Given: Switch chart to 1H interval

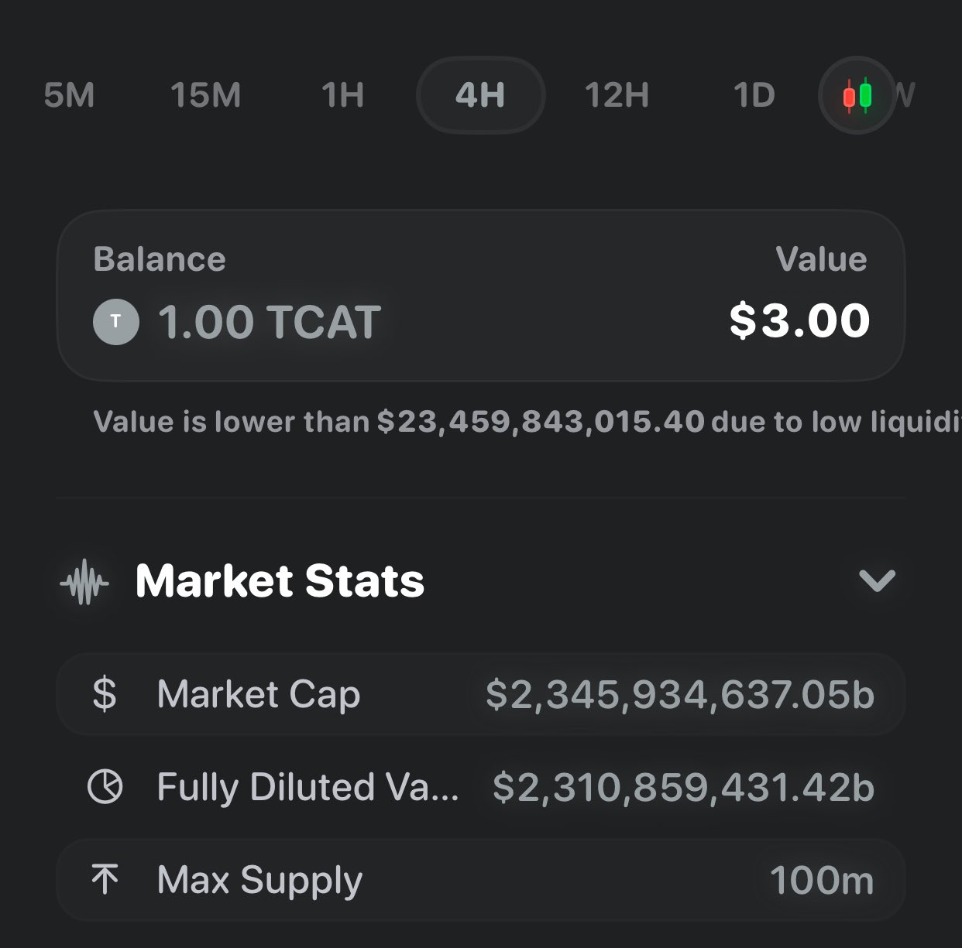Looking at the screenshot, I should [342, 96].
